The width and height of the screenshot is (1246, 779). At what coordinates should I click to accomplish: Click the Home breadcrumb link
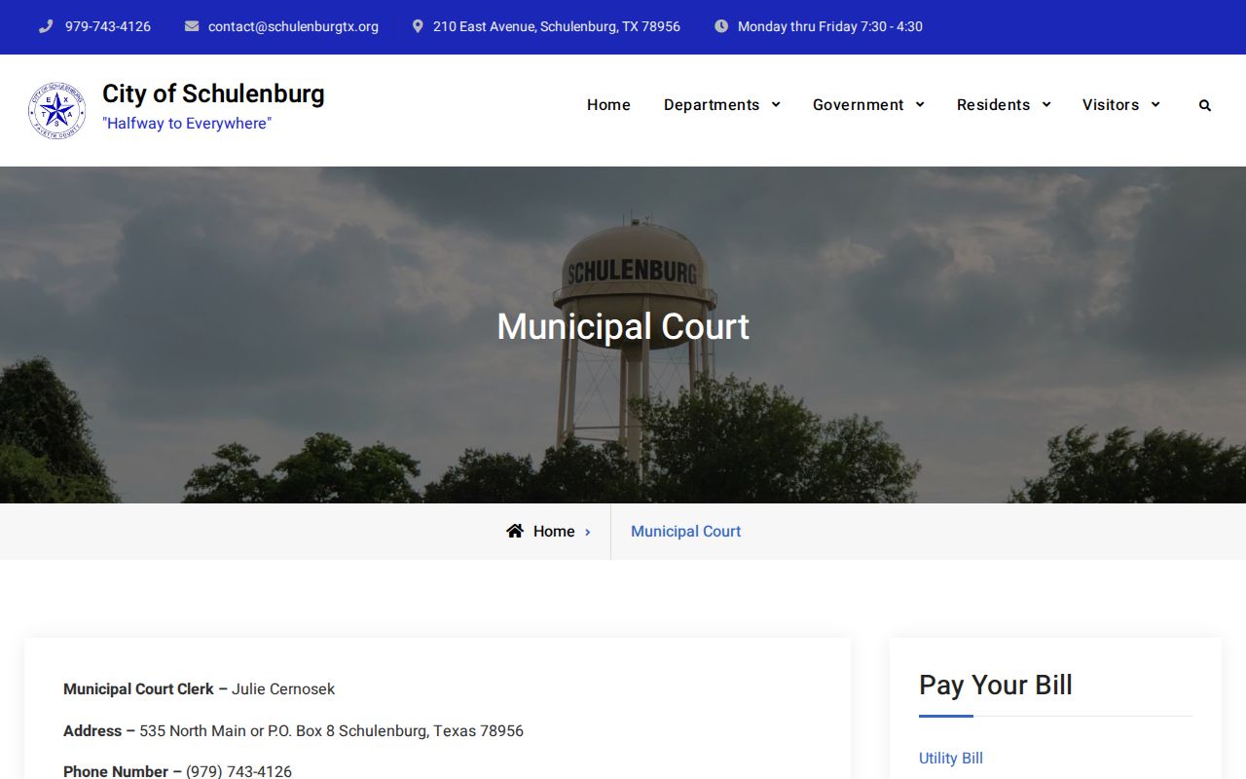pos(554,531)
